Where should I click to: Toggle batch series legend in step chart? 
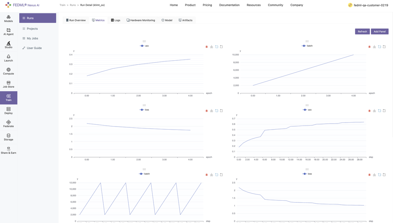click(144, 174)
